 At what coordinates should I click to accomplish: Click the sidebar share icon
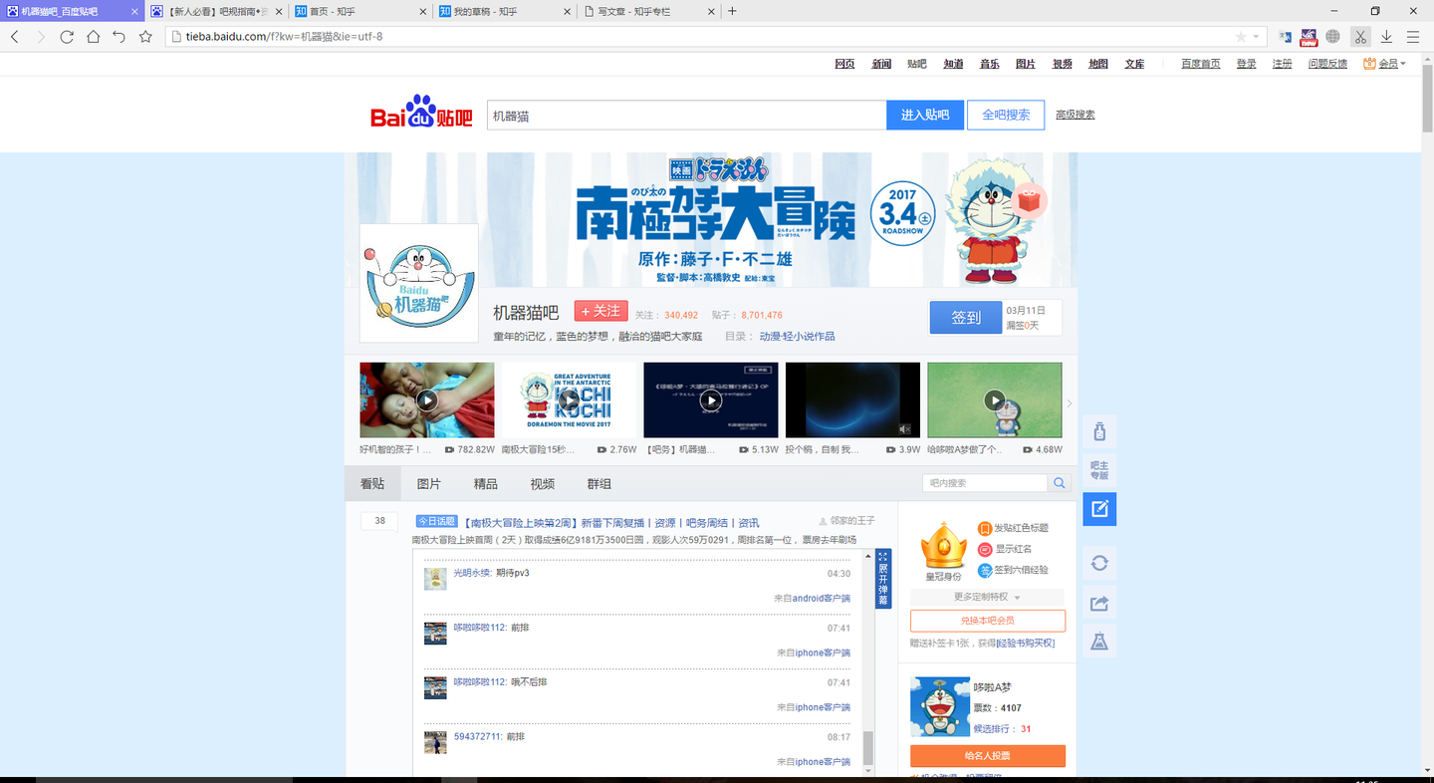[1099, 602]
